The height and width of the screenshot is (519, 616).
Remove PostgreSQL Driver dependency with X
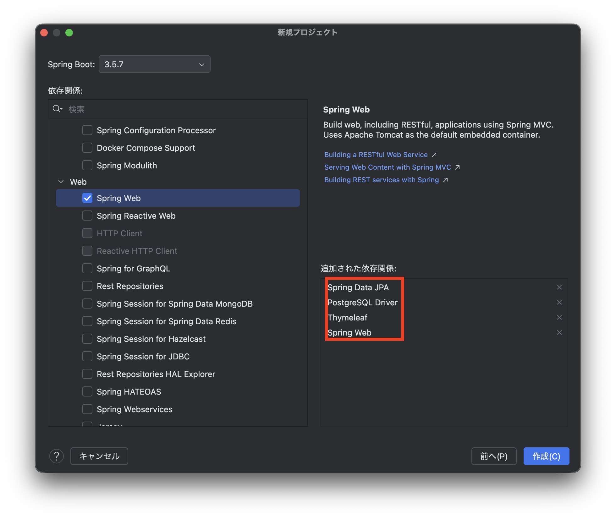pyautogui.click(x=559, y=302)
